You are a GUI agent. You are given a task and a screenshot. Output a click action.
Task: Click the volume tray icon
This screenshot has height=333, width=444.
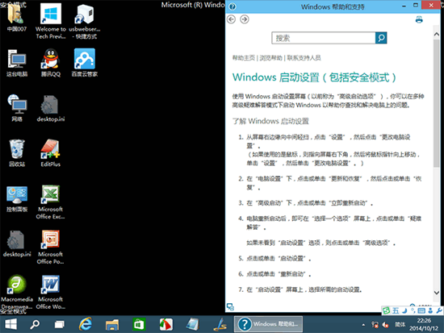click(385, 325)
